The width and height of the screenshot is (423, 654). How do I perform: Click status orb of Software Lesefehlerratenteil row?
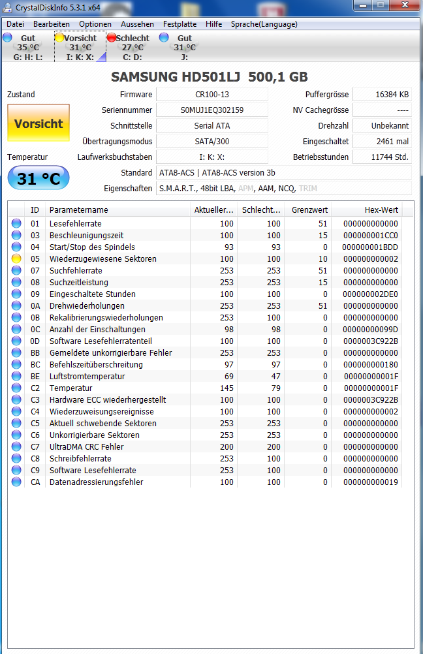pyautogui.click(x=16, y=341)
